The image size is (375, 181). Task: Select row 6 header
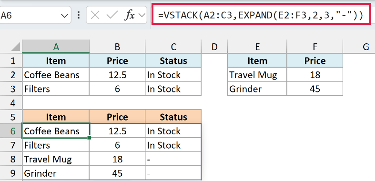tap(11, 131)
